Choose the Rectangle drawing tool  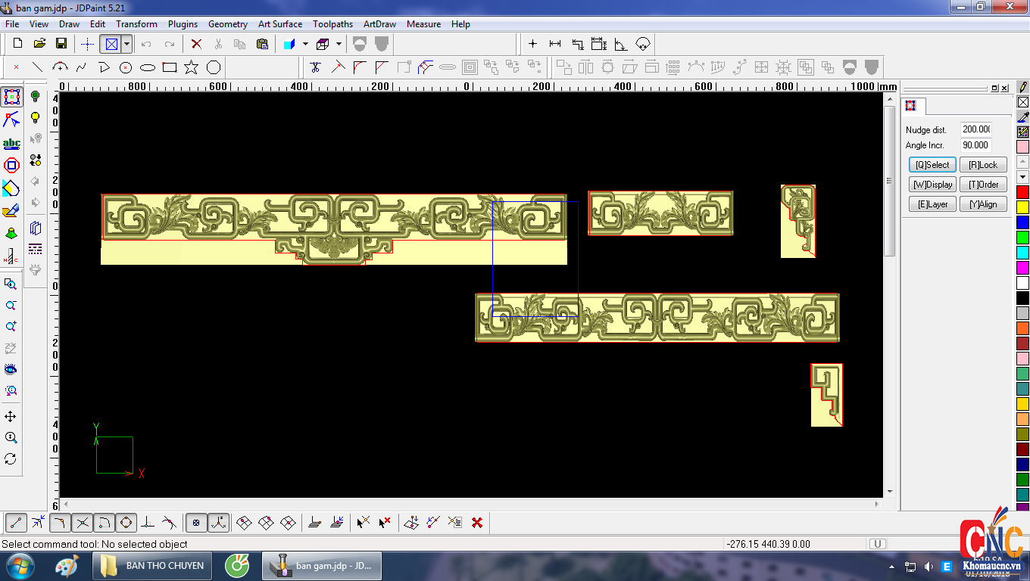click(x=170, y=67)
